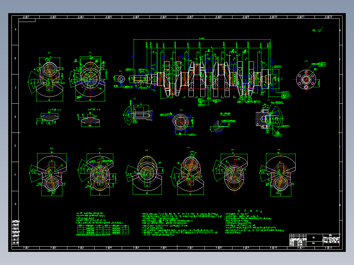The image size is (354, 265).
Task: Click zone label 5 on the bottom border
Action: [136, 248]
